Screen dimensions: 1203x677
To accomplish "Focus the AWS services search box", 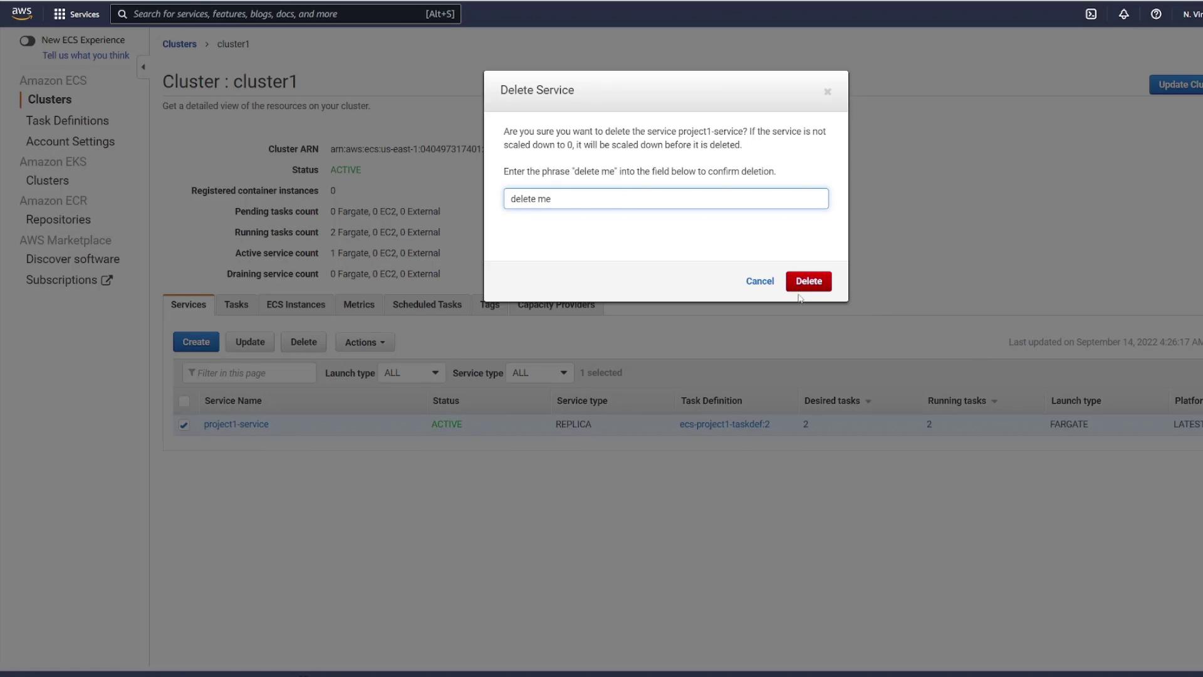I will (286, 14).
